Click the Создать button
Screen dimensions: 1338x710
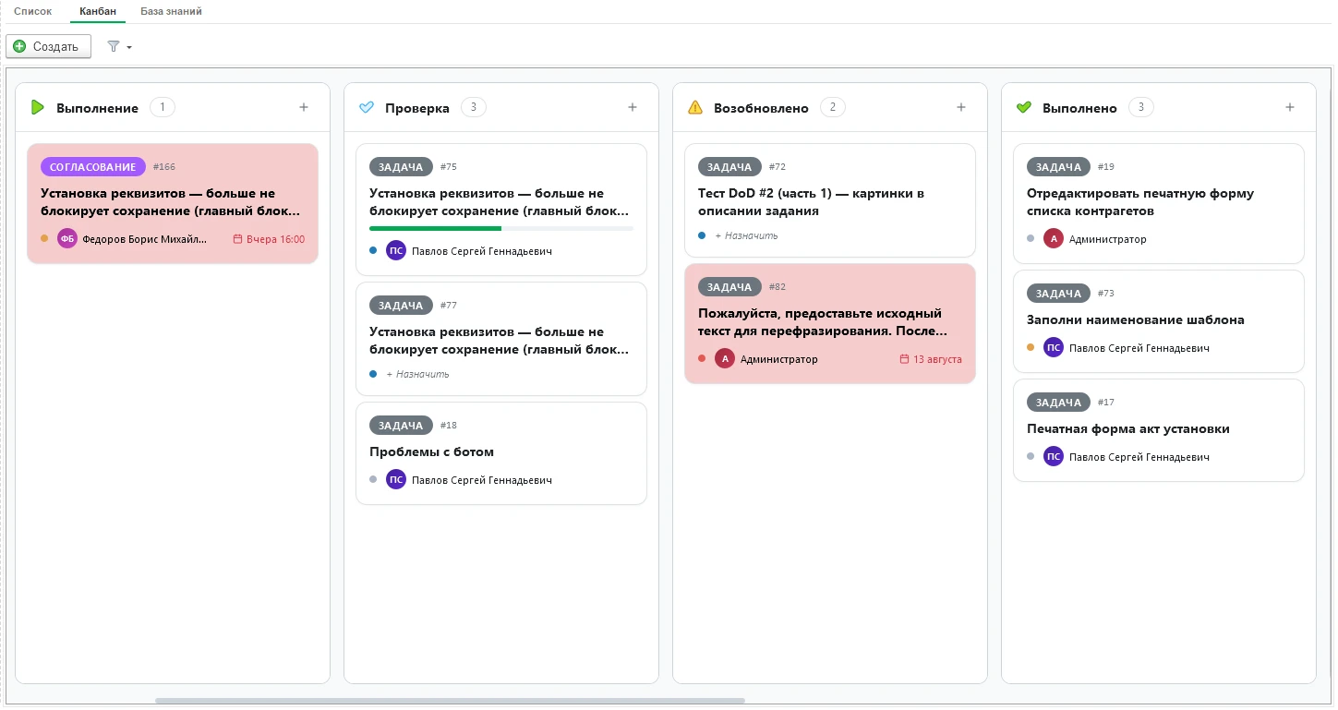(x=49, y=46)
